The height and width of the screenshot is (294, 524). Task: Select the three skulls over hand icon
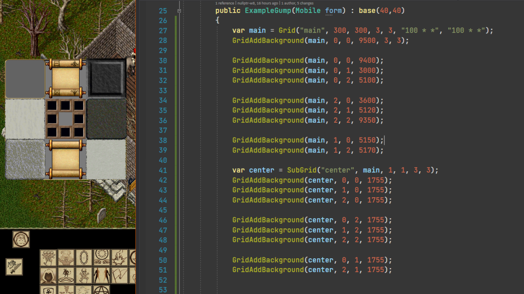48,258
